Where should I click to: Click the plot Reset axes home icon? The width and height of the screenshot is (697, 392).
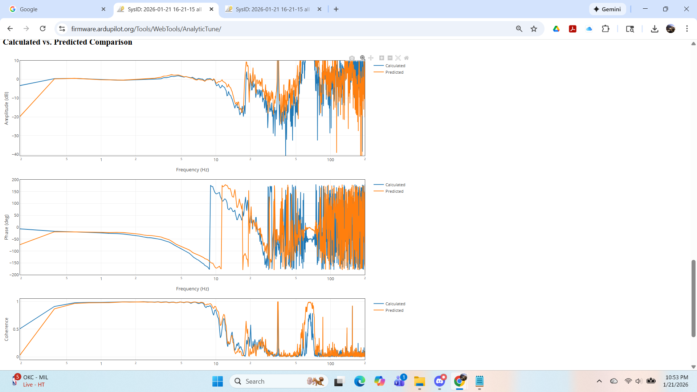[x=407, y=58]
